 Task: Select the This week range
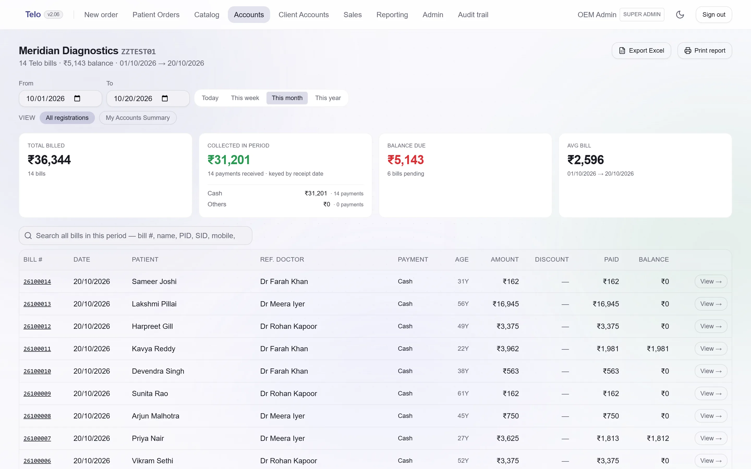245,98
